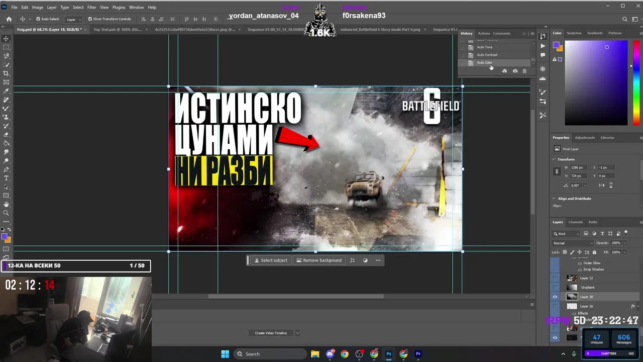The width and height of the screenshot is (643, 362).
Task: Select the Path Selection tool
Action: 7,187
